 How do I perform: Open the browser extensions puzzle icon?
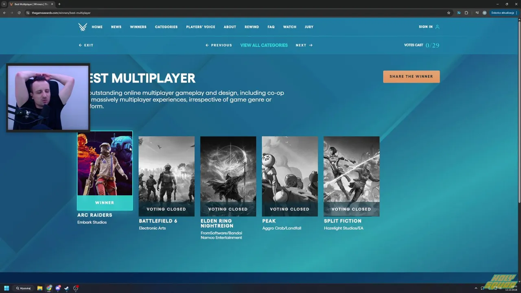click(x=466, y=13)
